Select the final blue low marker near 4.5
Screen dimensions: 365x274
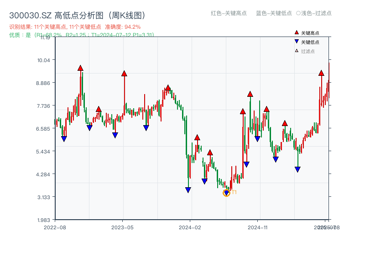click(x=297, y=169)
